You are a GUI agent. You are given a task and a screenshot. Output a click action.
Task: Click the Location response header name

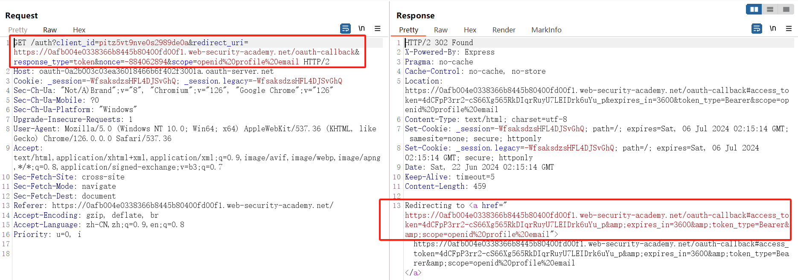tap(424, 81)
